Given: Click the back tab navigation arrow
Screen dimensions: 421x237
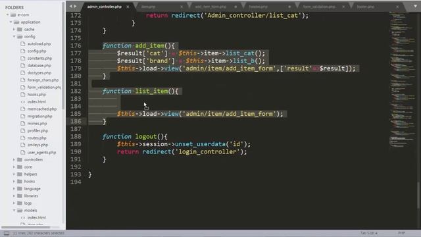Looking at the screenshot, I should pyautogui.click(x=70, y=6).
